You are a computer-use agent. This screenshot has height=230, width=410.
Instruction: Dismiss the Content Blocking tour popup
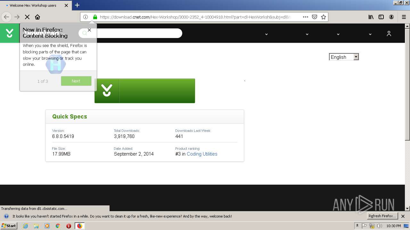click(x=89, y=30)
